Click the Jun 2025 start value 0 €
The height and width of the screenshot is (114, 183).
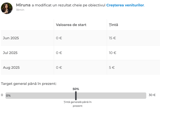pos(59,38)
